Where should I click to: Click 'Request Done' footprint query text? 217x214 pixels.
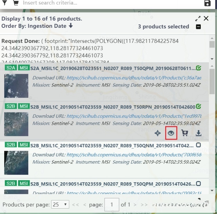point(90,48)
